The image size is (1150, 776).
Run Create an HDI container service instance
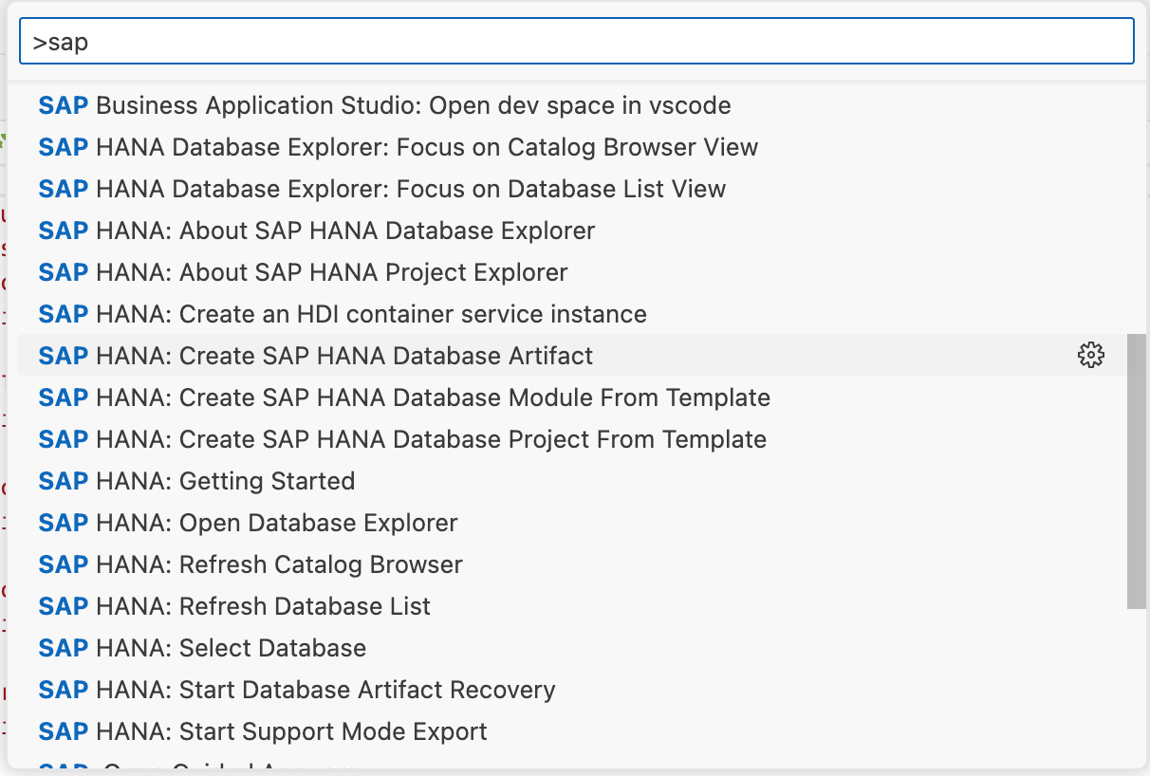(343, 314)
